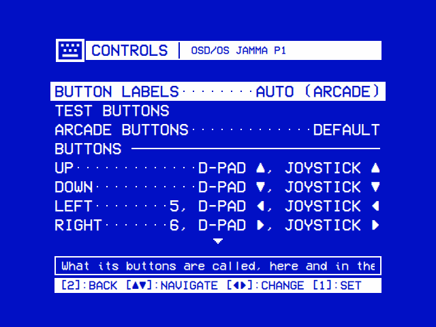Click the '6' key binding in RIGHT row
This screenshot has width=436, height=327.
click(x=174, y=225)
